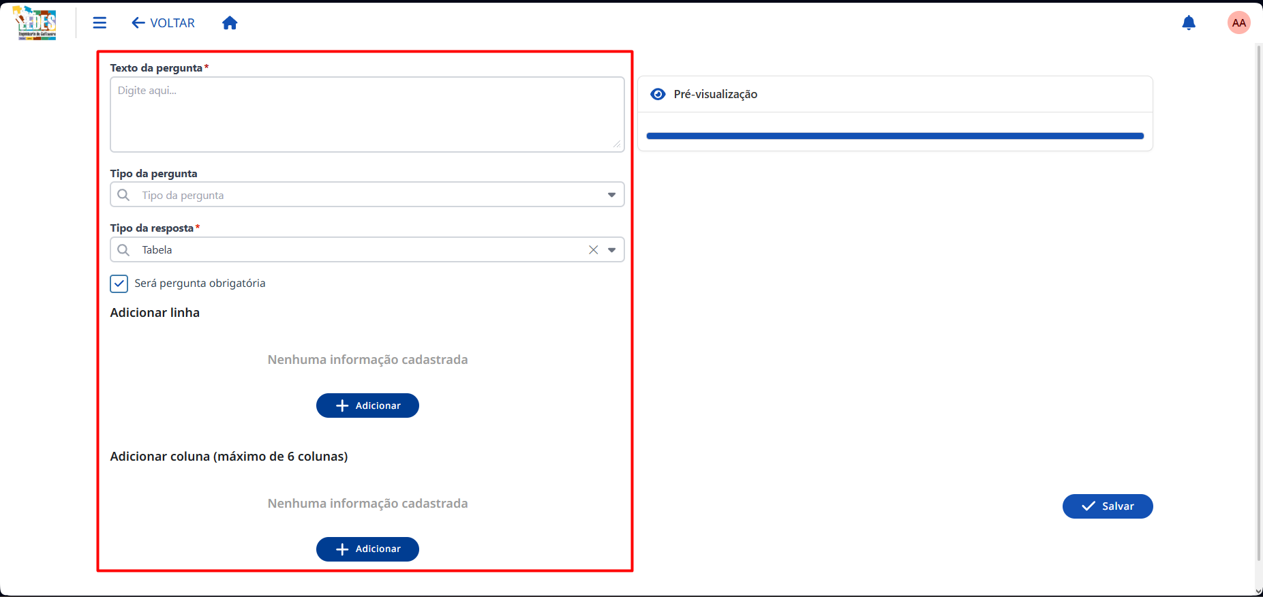Toggle the Será pergunta obrigatória checkbox
Screen dimensions: 1263x597
pos(119,284)
